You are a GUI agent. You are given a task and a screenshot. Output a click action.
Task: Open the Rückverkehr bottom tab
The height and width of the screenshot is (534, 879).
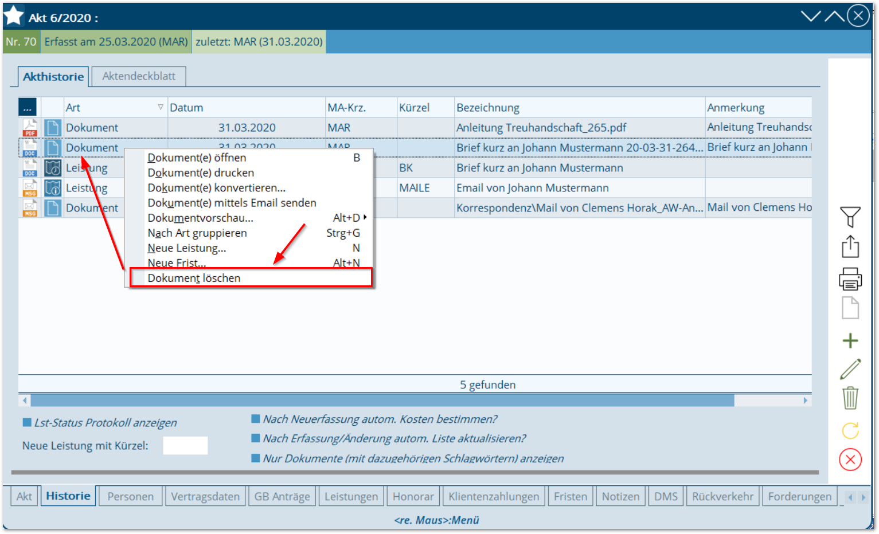[x=722, y=496]
